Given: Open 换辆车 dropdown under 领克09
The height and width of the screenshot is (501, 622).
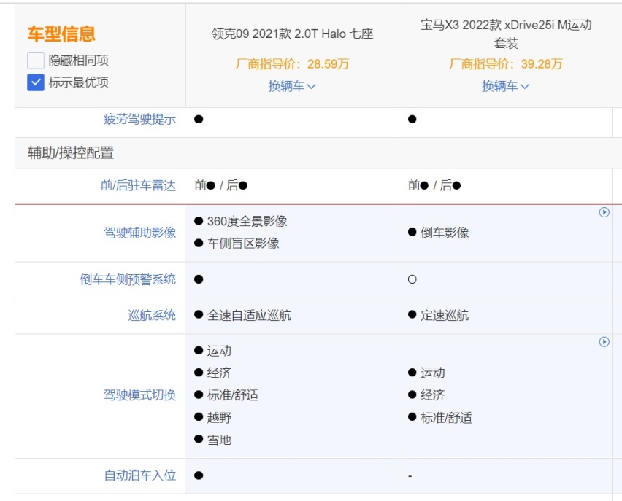Looking at the screenshot, I should [x=292, y=86].
